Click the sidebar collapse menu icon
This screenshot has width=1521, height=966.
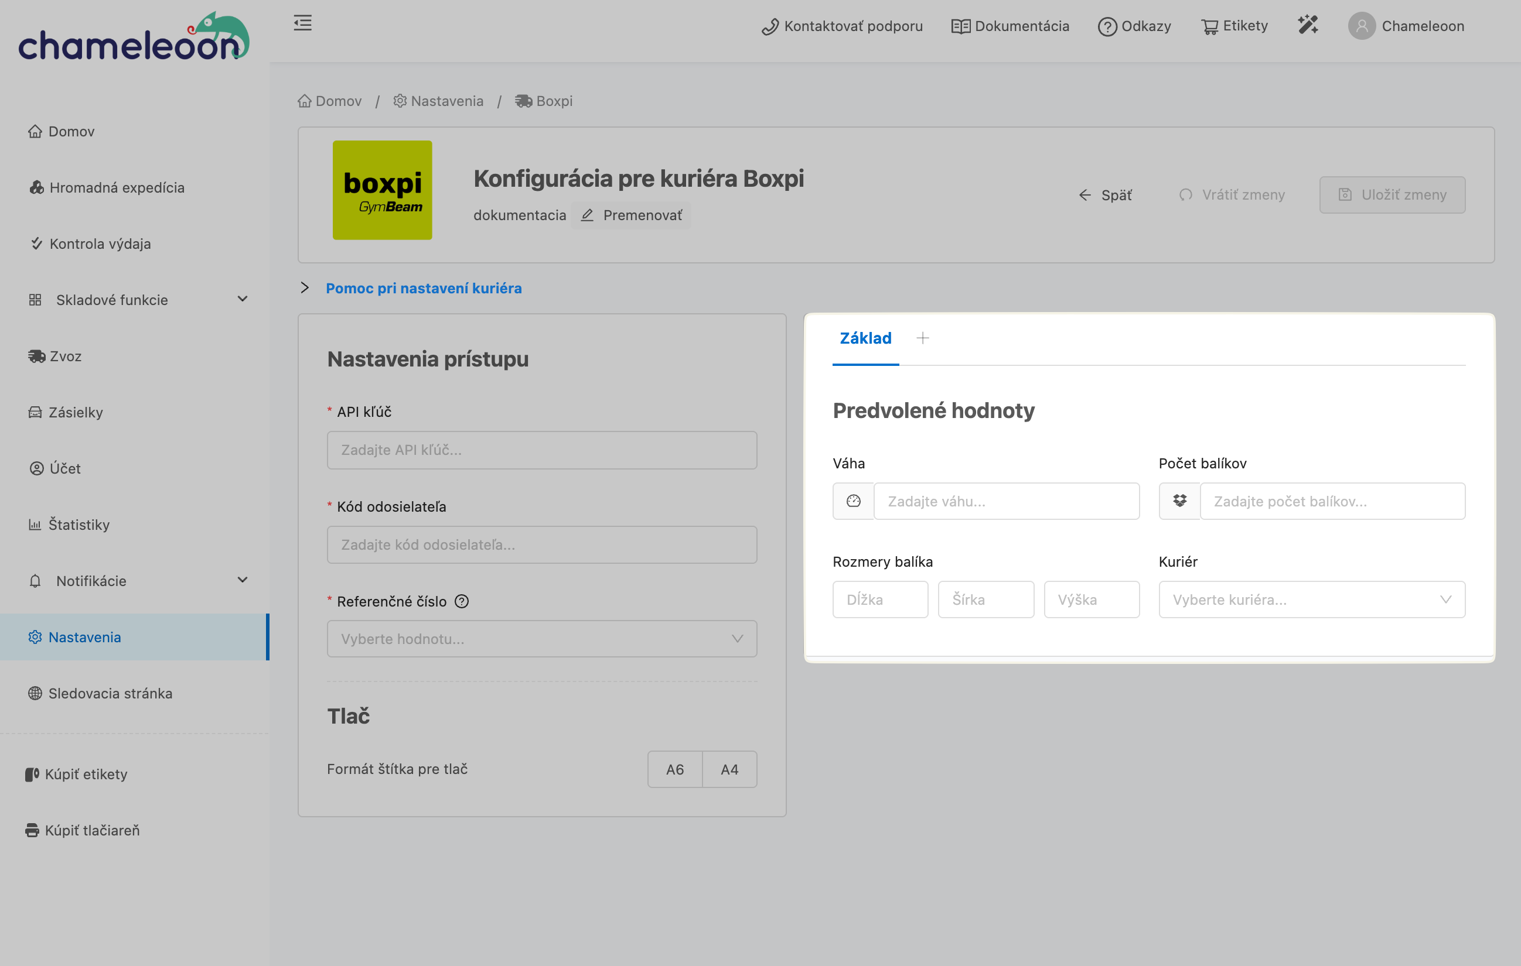coord(302,23)
